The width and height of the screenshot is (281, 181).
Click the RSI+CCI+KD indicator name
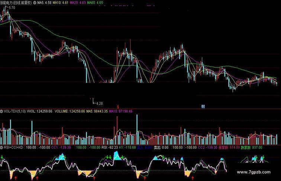13,148
